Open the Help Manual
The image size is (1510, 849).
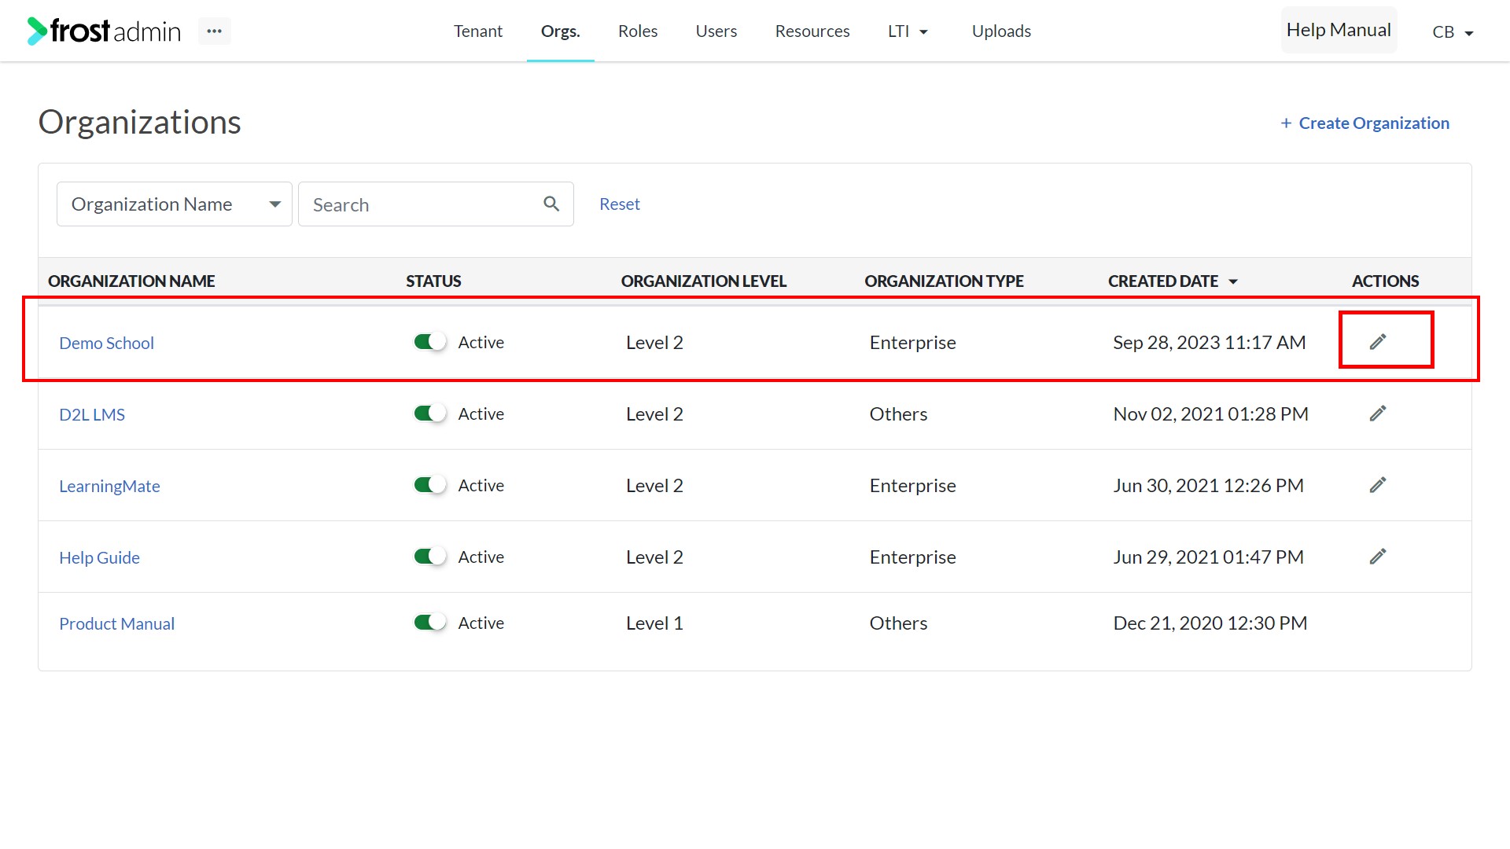[1339, 30]
